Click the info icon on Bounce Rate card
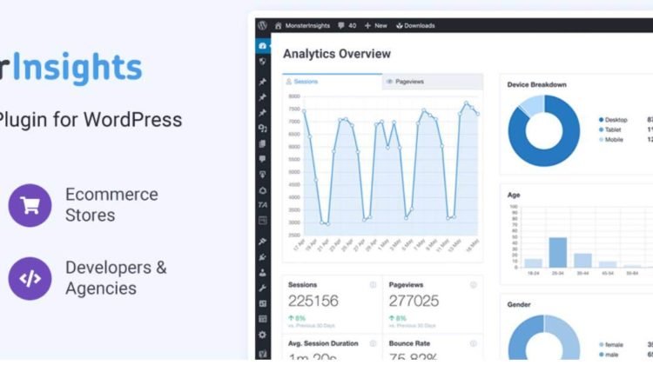Image resolution: width=653 pixels, height=365 pixels. 474,343
